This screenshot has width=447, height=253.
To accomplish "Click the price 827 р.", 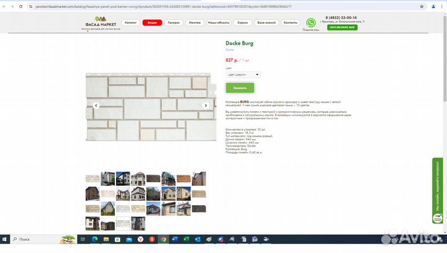I will point(232,60).
